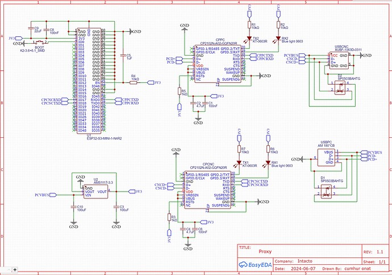
Task: Select the D2 SP0503BAHTG TVS diode
Action: click(340, 88)
